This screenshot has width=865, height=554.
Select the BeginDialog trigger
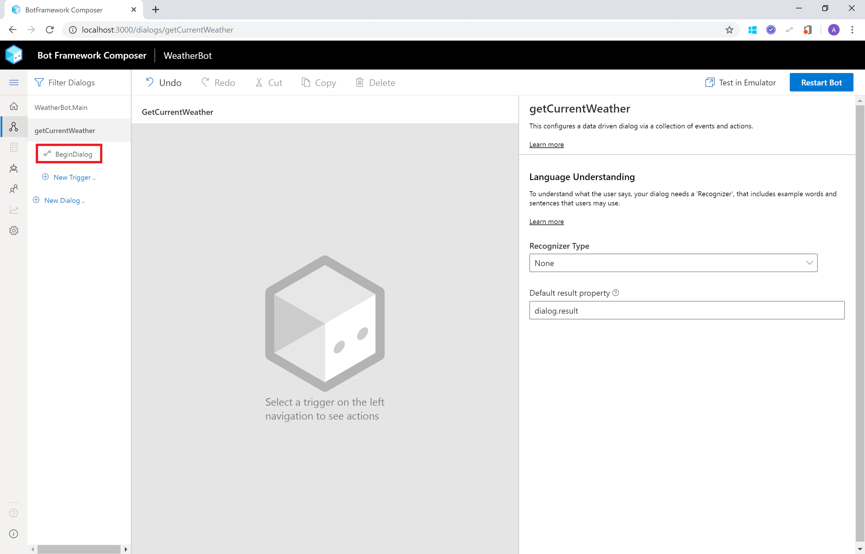coord(69,154)
